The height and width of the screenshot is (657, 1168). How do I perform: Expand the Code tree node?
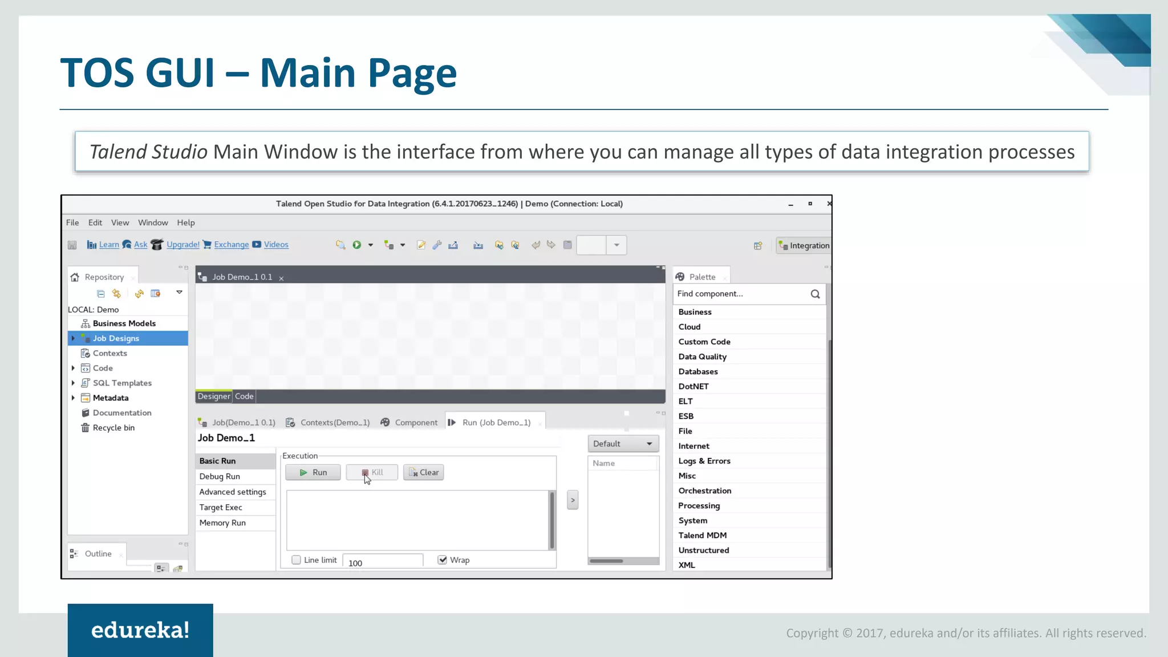coord(73,368)
